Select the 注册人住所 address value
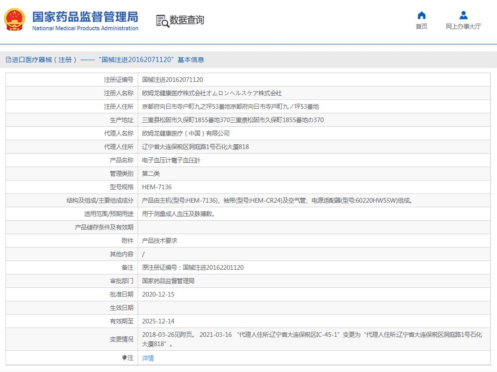Image resolution: width=497 pixels, height=372 pixels. (230, 106)
